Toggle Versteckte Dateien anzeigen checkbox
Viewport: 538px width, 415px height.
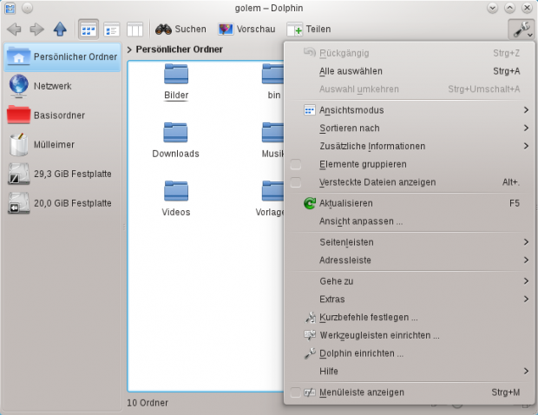click(296, 182)
